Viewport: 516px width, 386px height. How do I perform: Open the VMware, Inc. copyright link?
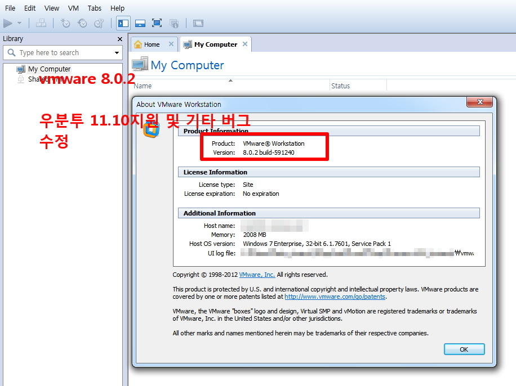(x=257, y=275)
